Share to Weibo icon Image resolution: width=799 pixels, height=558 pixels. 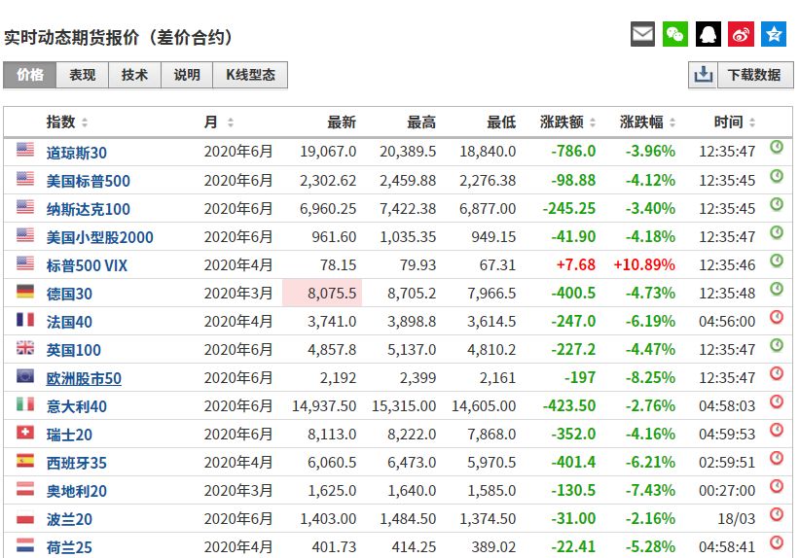pyautogui.click(x=741, y=35)
